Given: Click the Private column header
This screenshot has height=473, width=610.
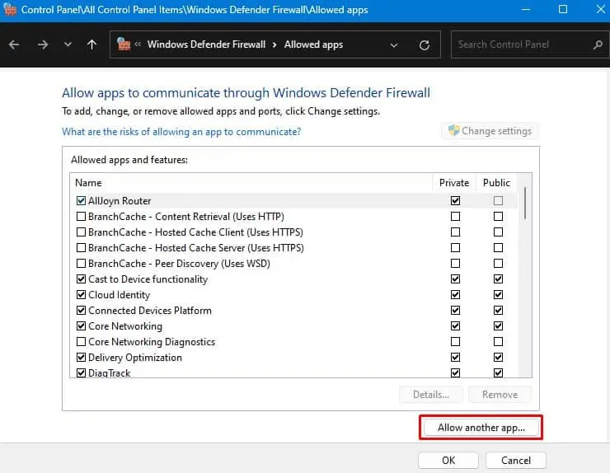Looking at the screenshot, I should point(454,183).
